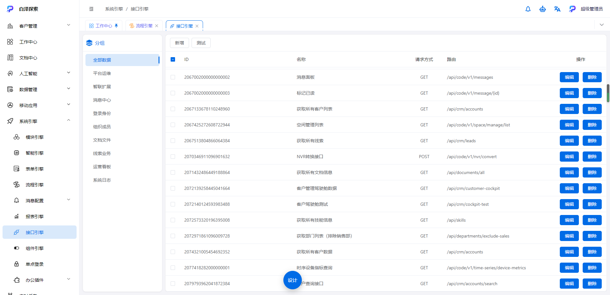The image size is (610, 295).
Task: Click the 工作中心 grid icon in sidebar
Action: tap(10, 42)
